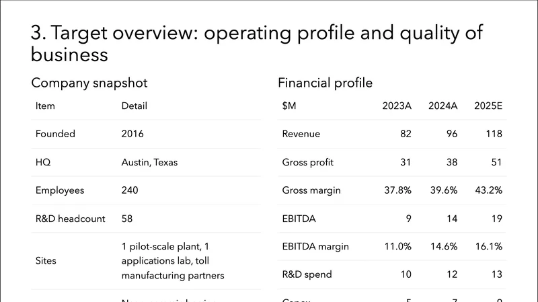Click the R&D headcount value '58'
538x302 pixels.
click(127, 219)
